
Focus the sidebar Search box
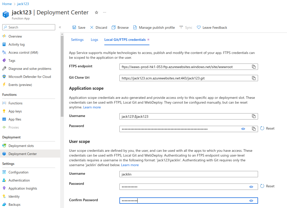(x=29, y=27)
